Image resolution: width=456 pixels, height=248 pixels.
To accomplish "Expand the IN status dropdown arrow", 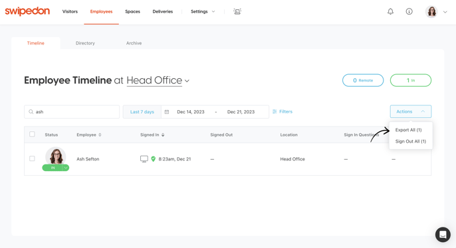I will (66, 168).
